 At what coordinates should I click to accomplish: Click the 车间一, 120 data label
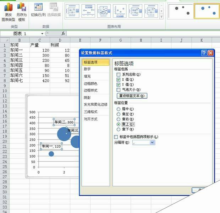51,146
